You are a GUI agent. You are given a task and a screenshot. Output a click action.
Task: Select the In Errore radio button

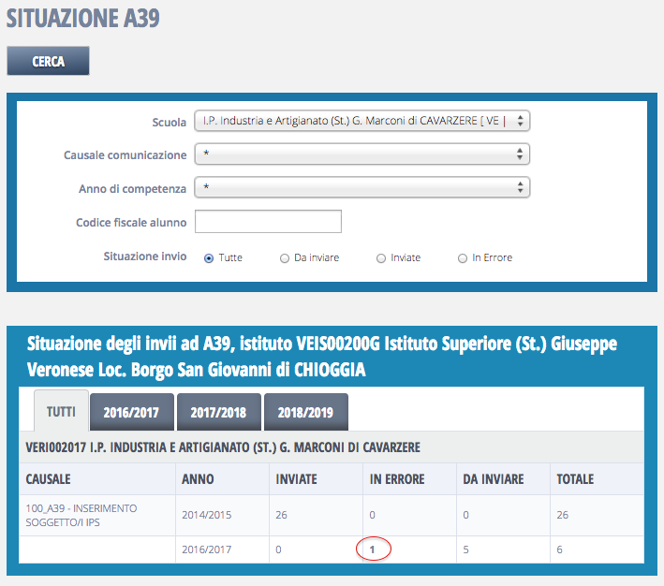click(x=463, y=258)
